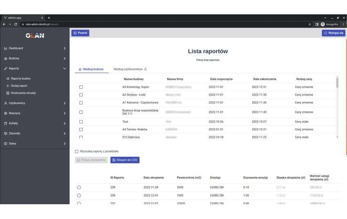Click the Powrót button
Screen dimensions: 347x219
80,33
